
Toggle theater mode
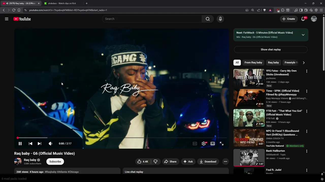[x=213, y=144]
